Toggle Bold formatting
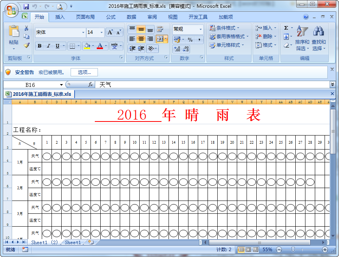339x257 pixels. 39,46
